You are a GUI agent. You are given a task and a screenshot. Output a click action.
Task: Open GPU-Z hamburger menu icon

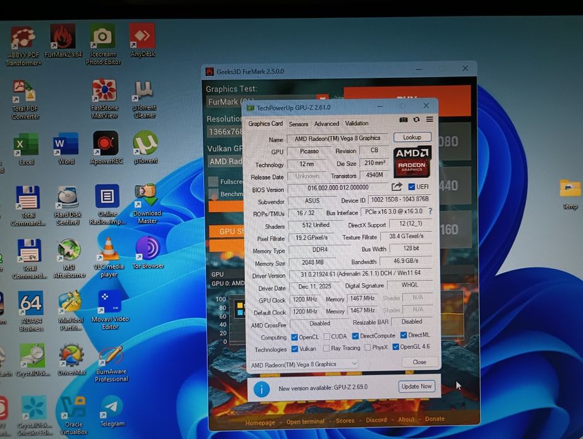point(430,119)
